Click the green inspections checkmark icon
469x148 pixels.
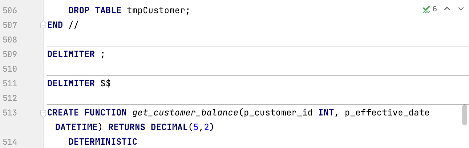426,10
